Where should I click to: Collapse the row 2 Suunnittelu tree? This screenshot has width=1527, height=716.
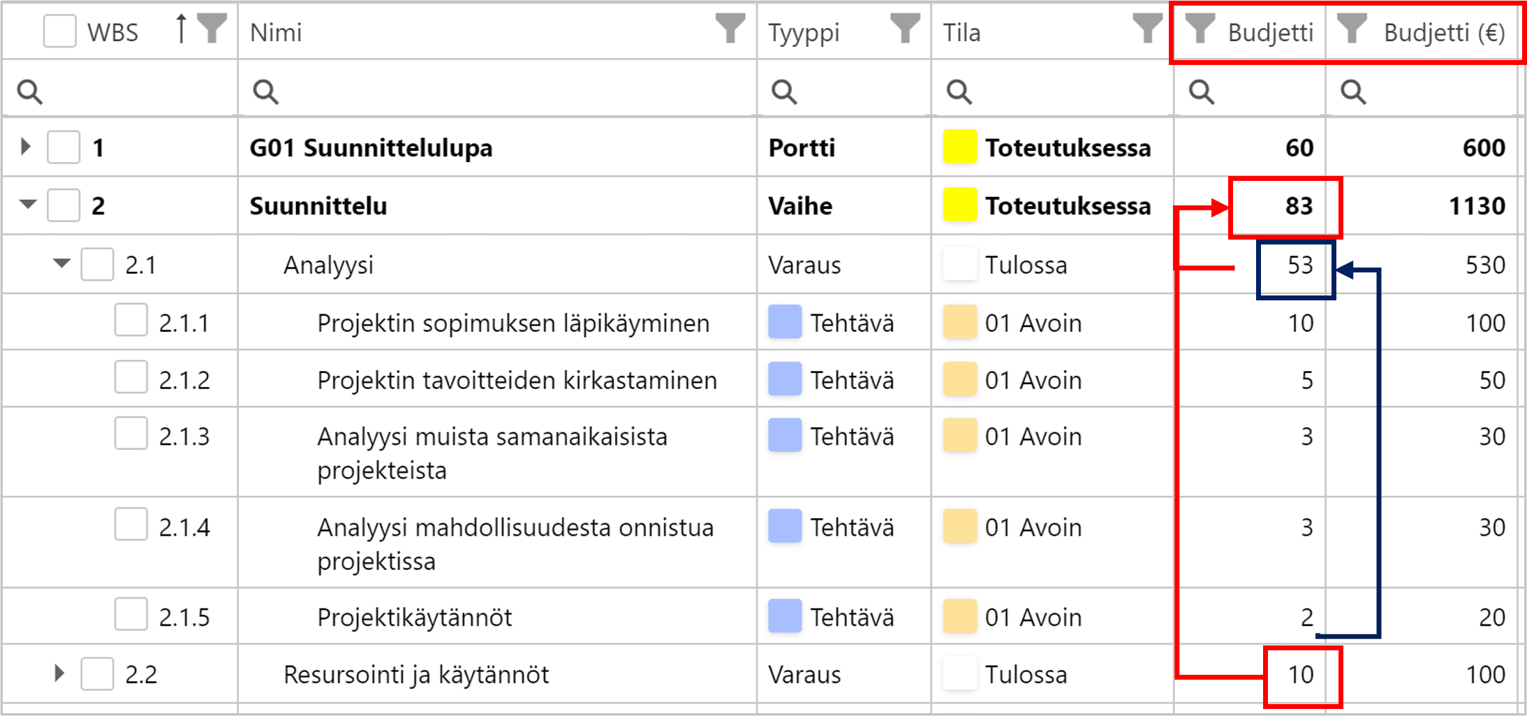(x=27, y=205)
